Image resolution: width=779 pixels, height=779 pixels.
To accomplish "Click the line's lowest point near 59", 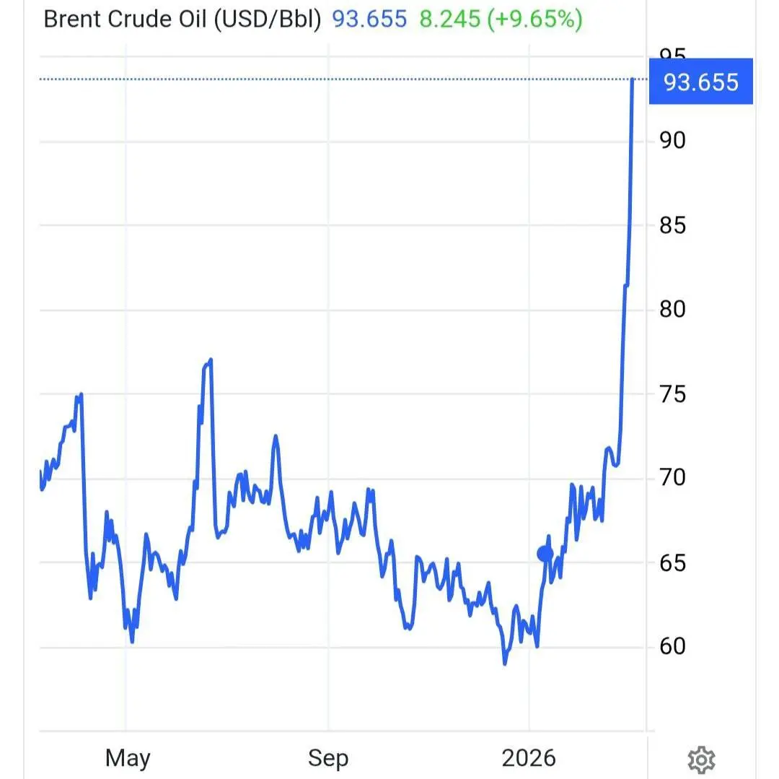I will (x=505, y=663).
